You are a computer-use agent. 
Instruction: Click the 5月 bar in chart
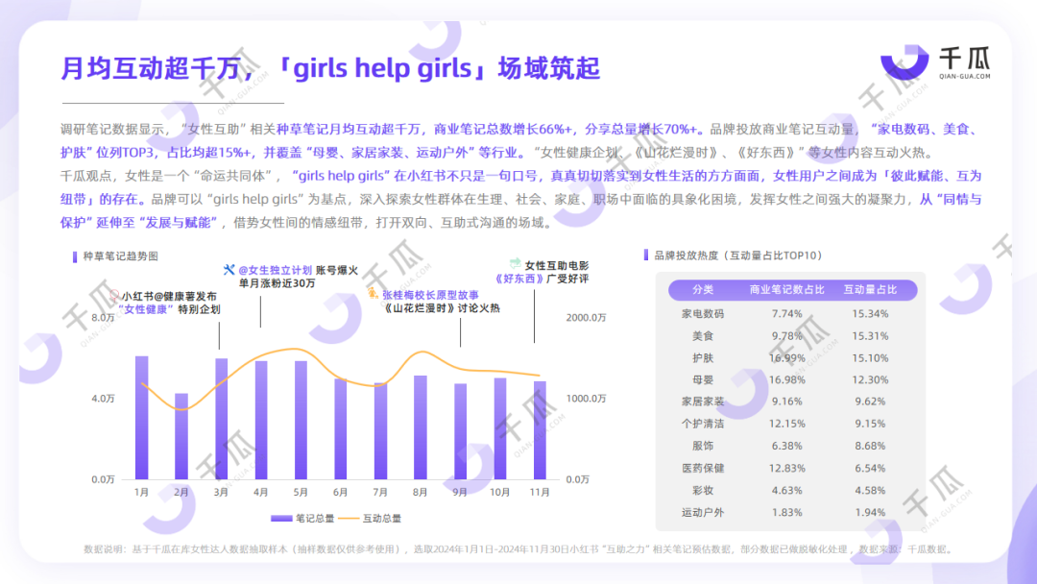(x=301, y=420)
